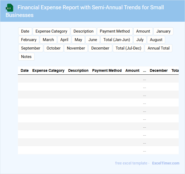Select the January tag chip
This screenshot has height=174, width=185.
tap(163, 31)
